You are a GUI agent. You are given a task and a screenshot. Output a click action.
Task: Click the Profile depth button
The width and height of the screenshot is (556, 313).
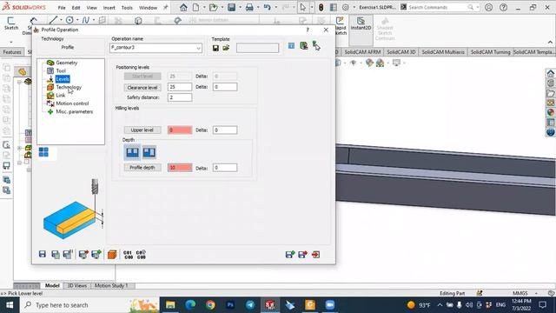click(x=142, y=168)
